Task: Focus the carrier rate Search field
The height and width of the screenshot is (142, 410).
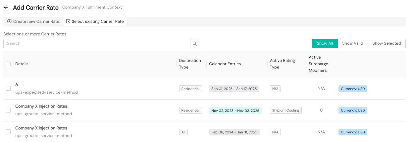Action: point(97,43)
